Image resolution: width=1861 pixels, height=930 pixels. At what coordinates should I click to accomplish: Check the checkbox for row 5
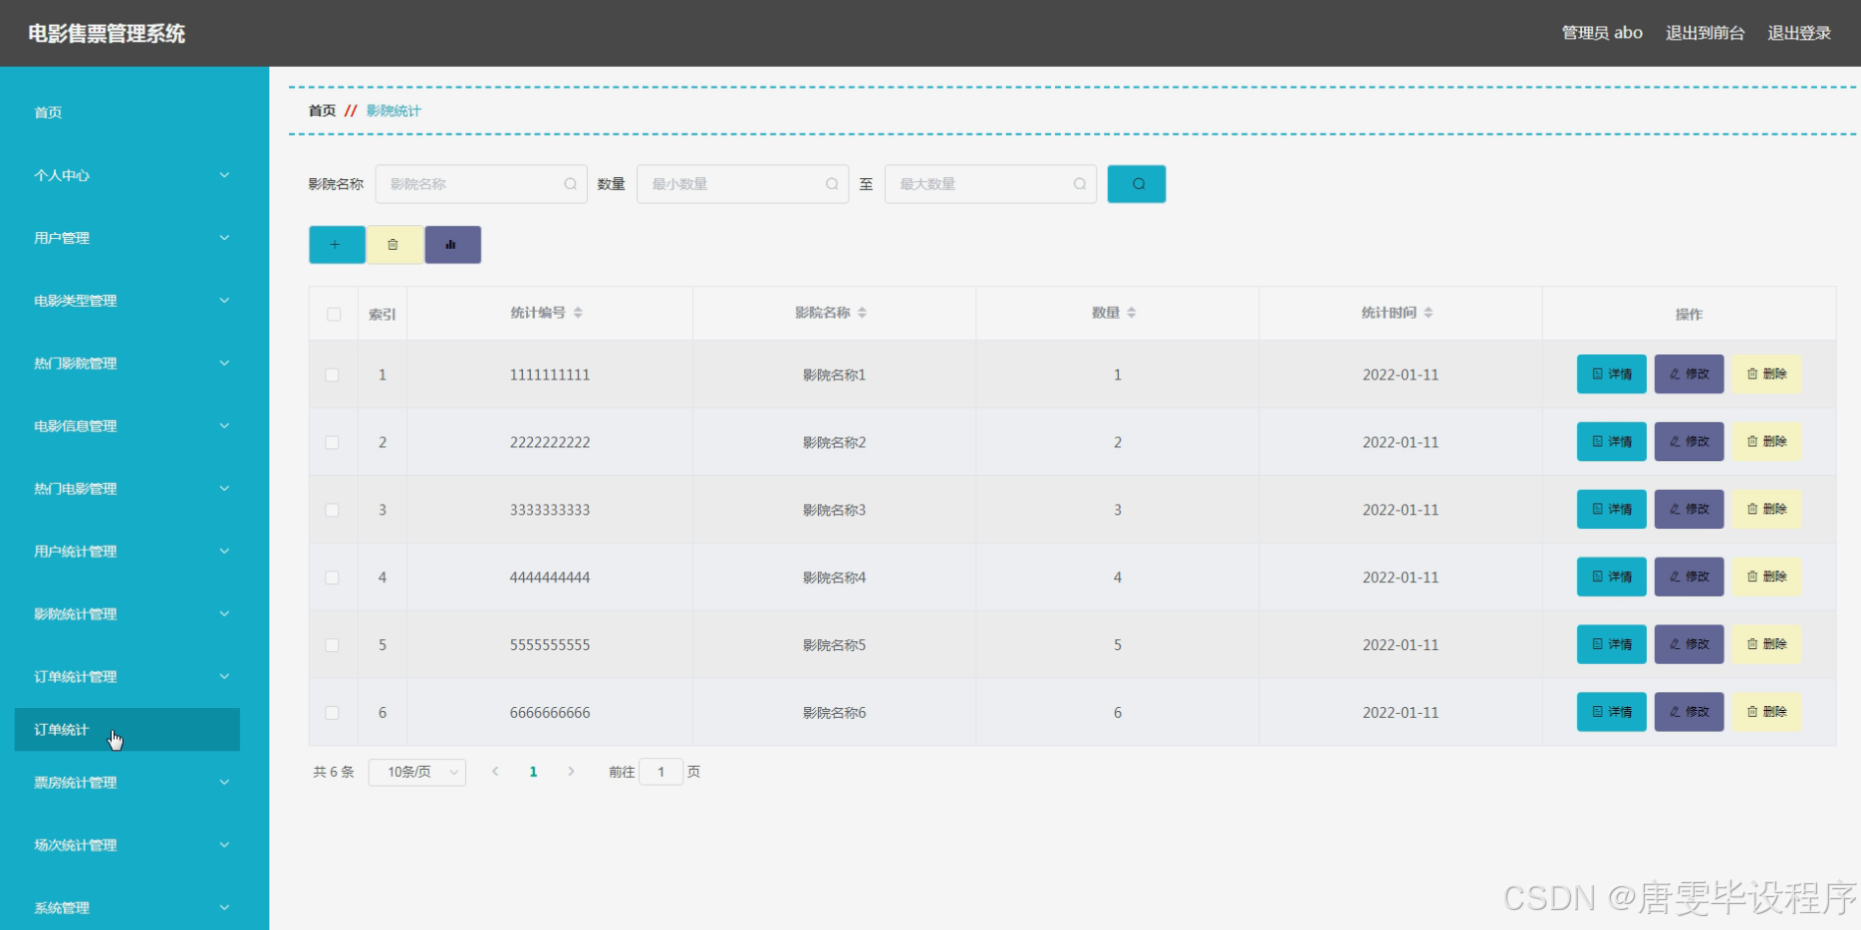(x=332, y=646)
